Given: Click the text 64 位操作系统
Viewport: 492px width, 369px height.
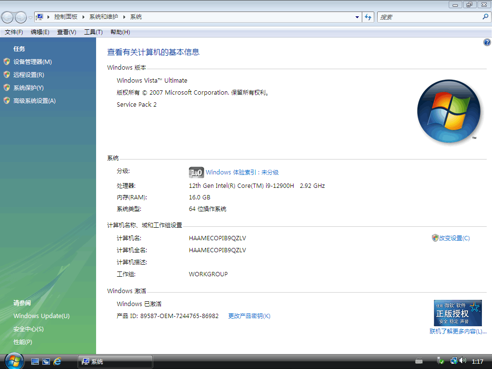Looking at the screenshot, I should pyautogui.click(x=208, y=209).
